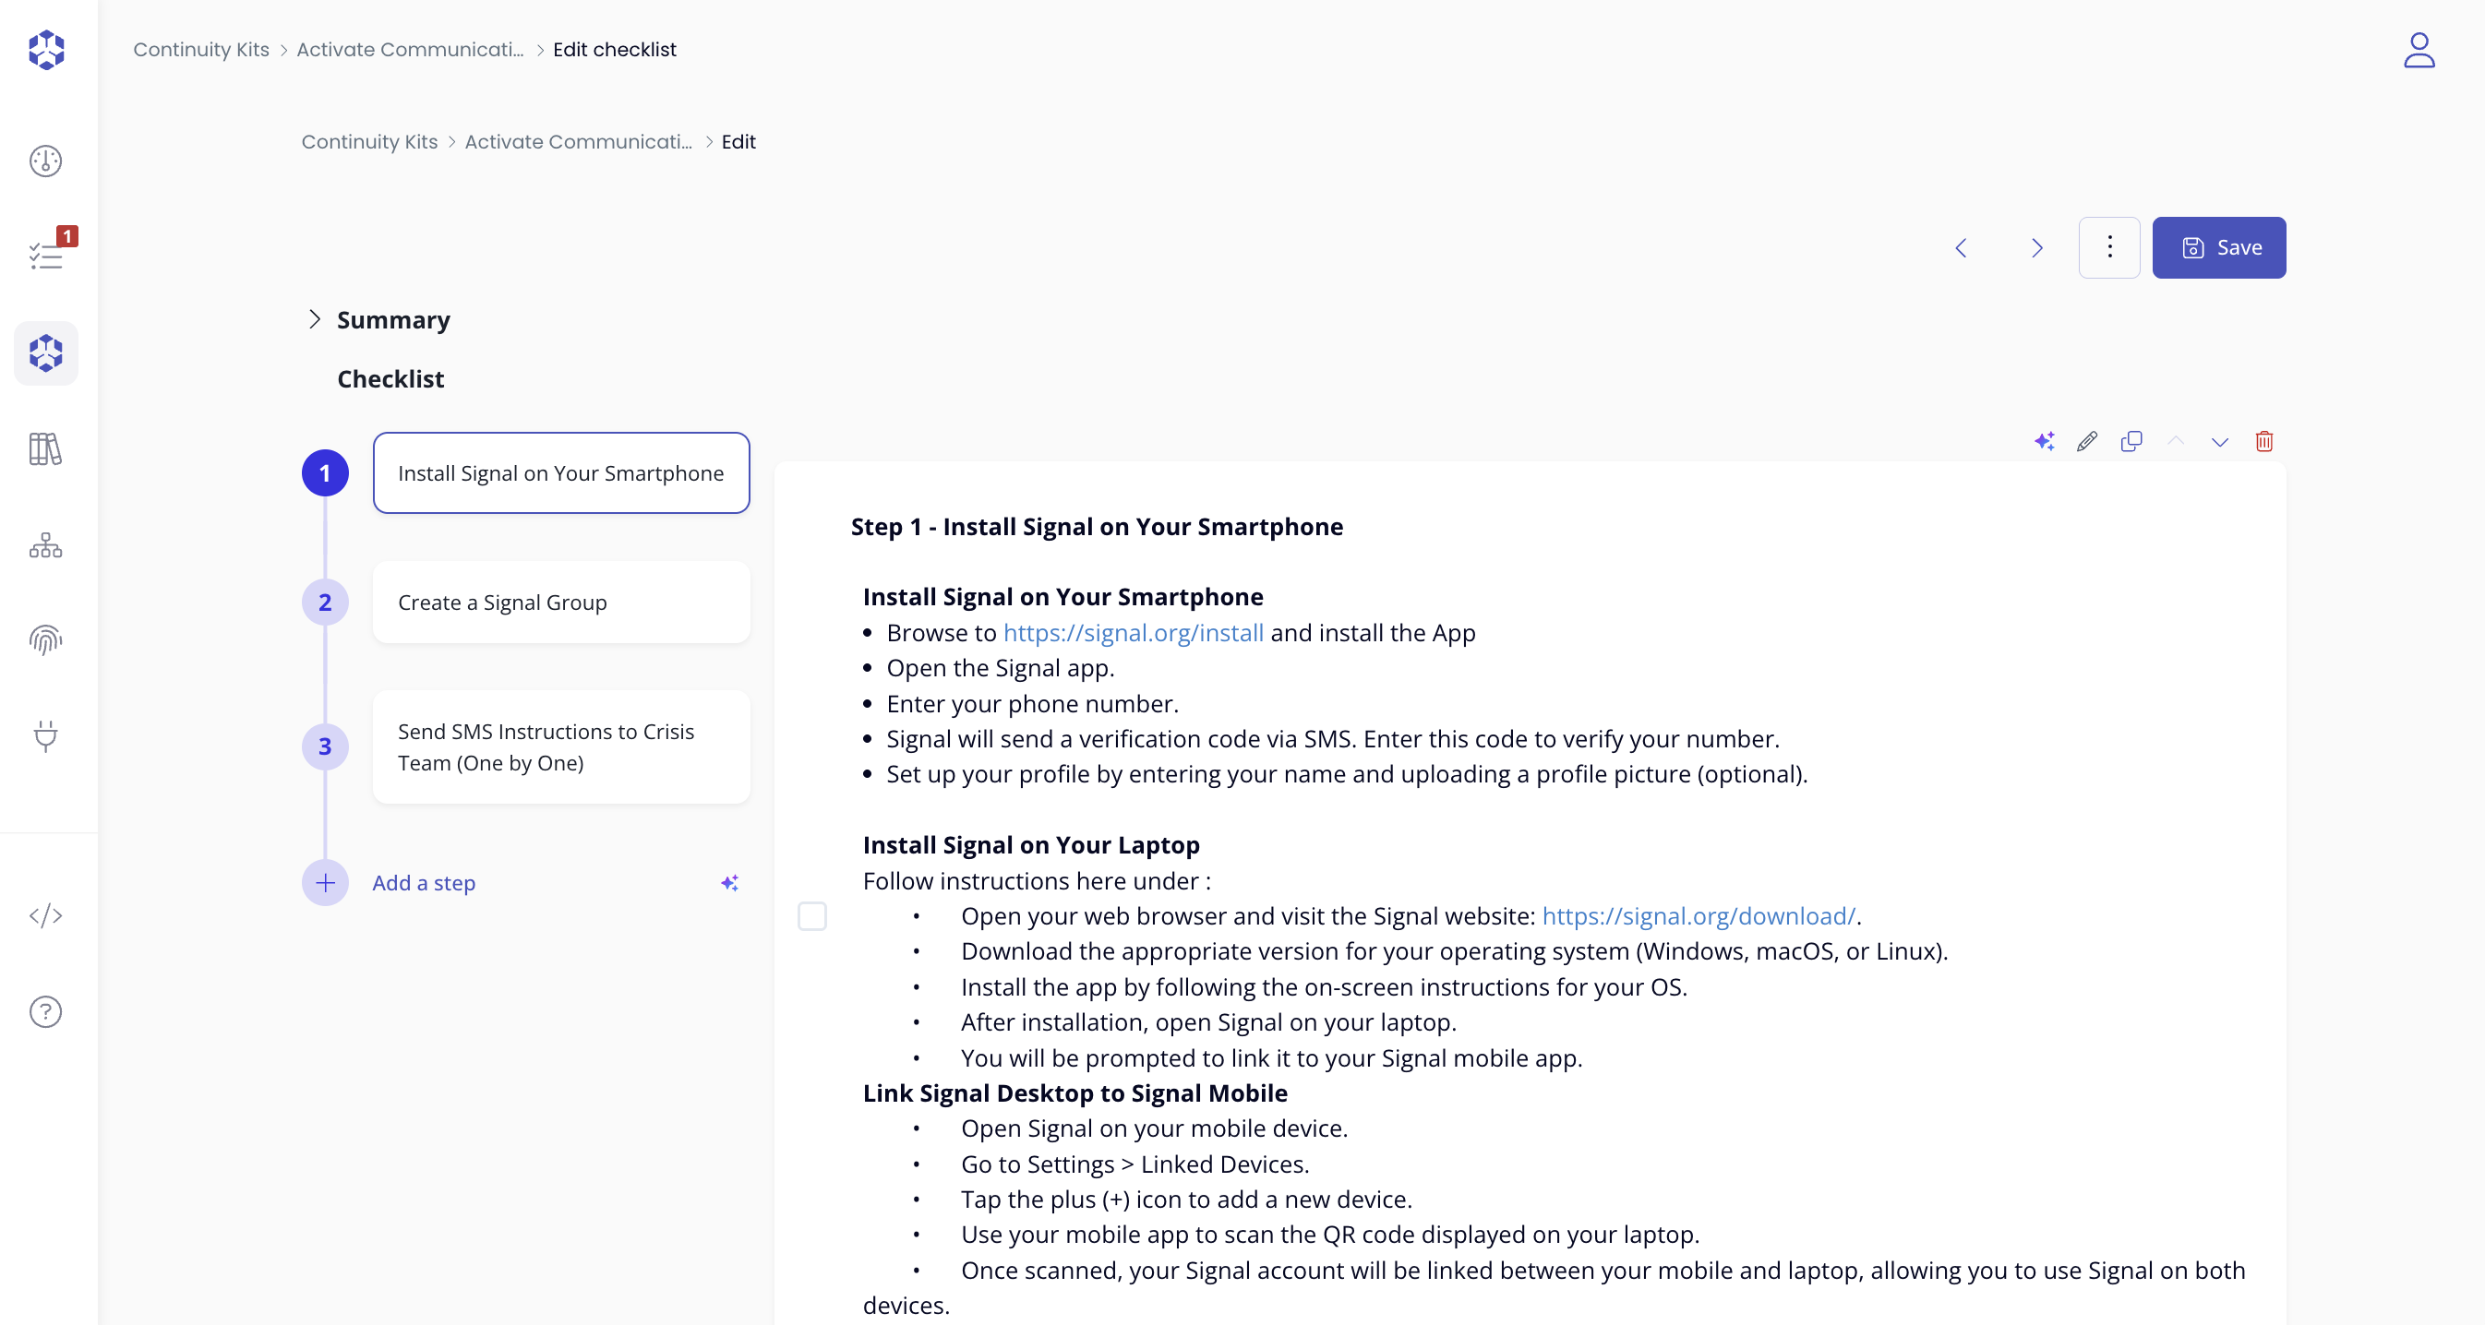Screen dimensions: 2485x1325
Task: Open the three-dot more options menu
Action: (x=2108, y=248)
